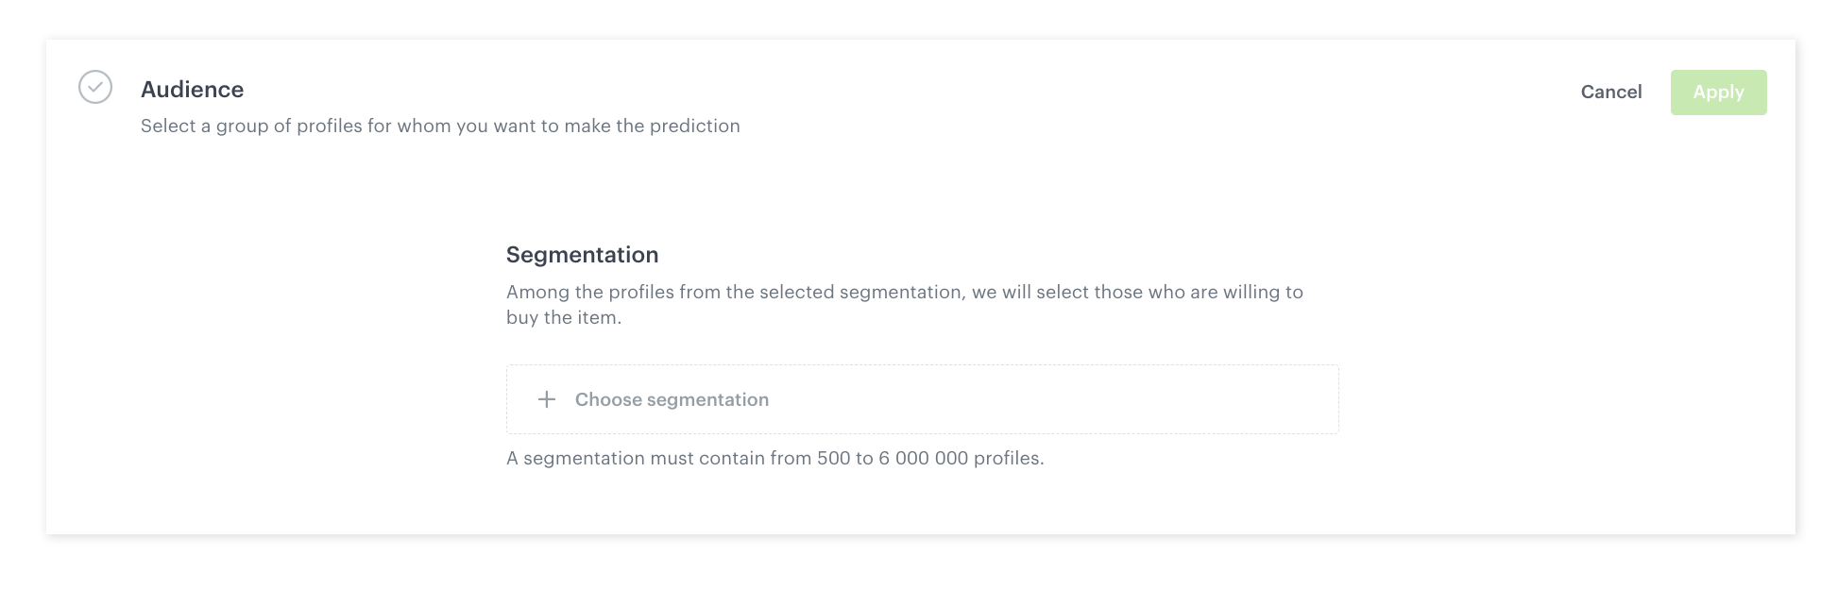Click the 'Among the profiles' description line
Image resolution: width=1838 pixels, height=590 pixels.
[x=904, y=293]
